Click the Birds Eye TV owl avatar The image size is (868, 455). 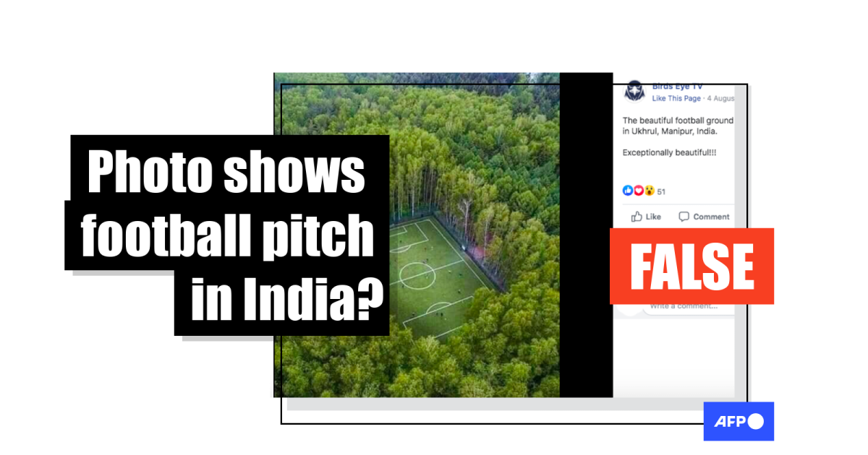(634, 92)
